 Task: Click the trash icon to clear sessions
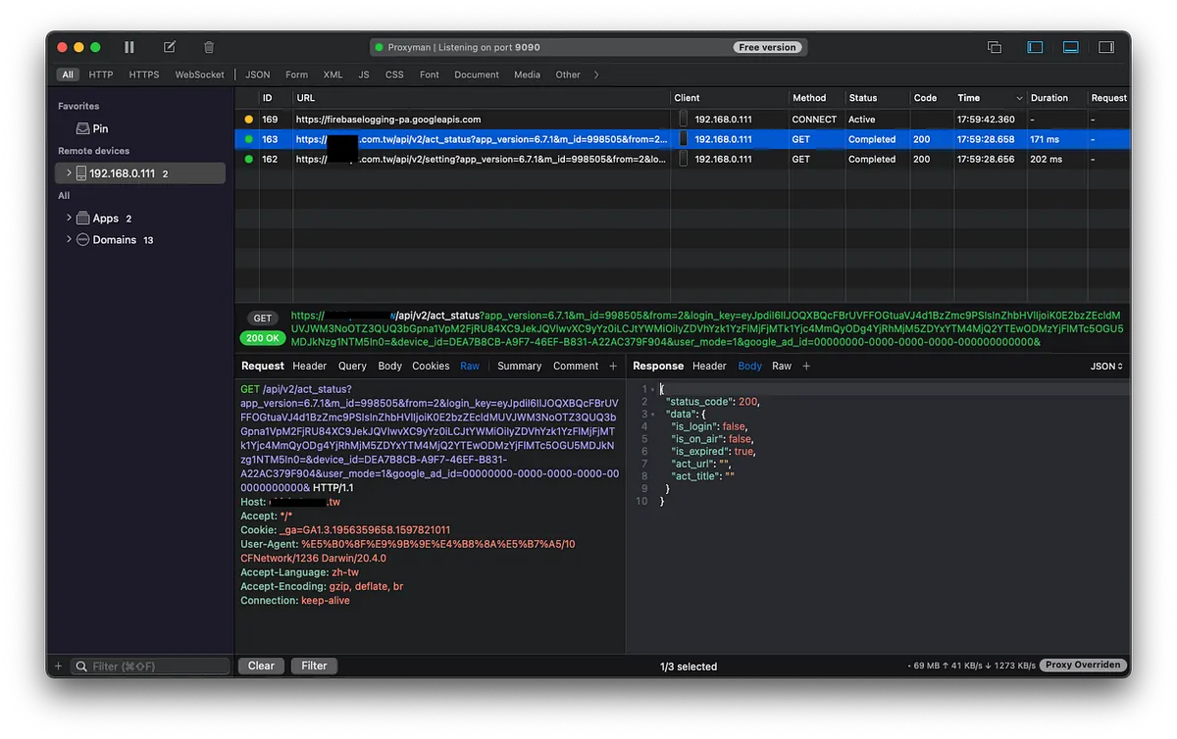coord(209,47)
